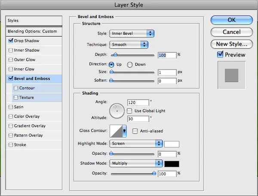Turn on the Anti-aliased option
Viewport: 258px width, 196px height.
(135, 131)
